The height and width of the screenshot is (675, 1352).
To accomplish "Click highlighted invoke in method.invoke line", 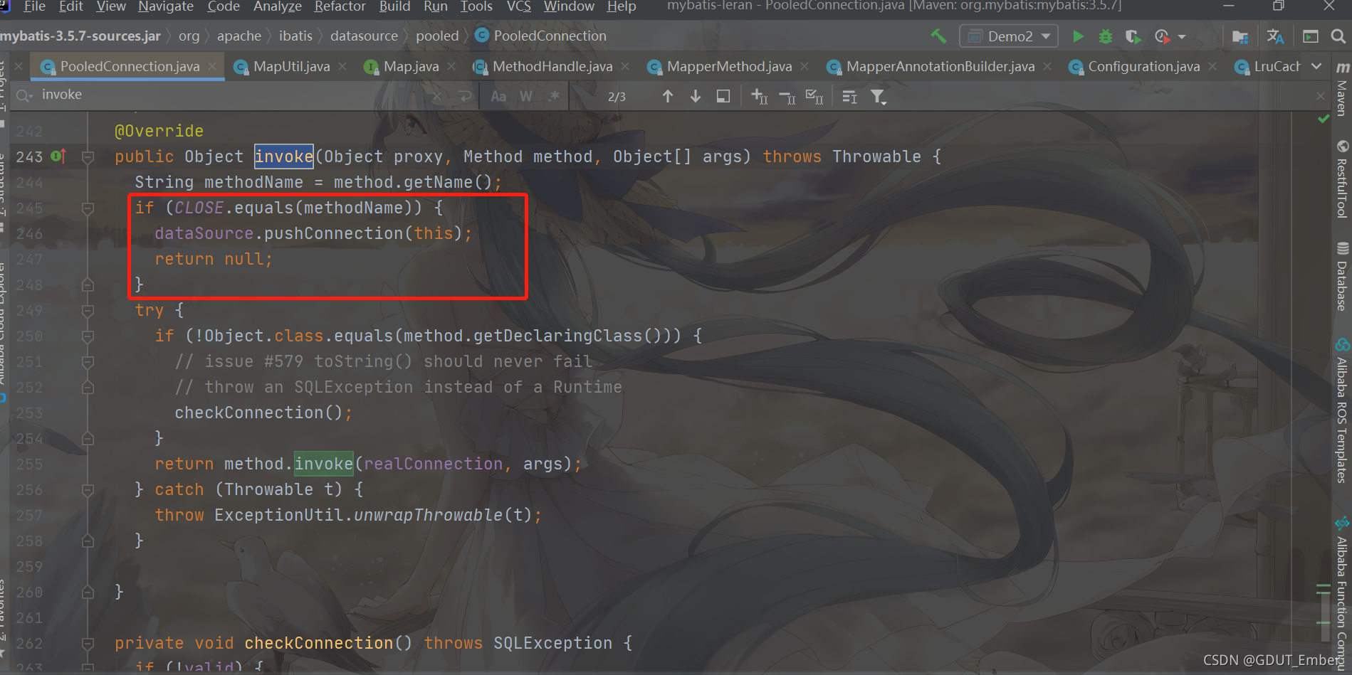I will click(x=324, y=464).
